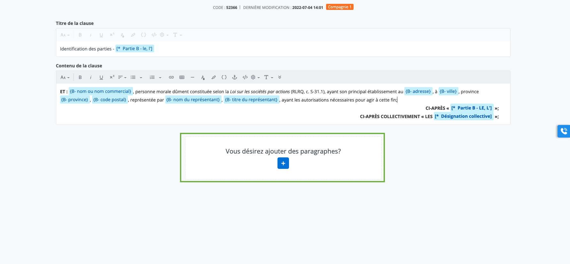This screenshot has width=570, height=264.
Task: Insert horizontal line in clause content
Action: (x=192, y=77)
